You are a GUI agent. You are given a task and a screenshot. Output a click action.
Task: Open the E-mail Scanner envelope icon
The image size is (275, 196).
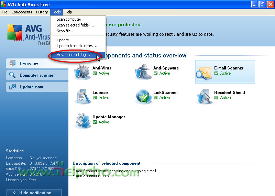(x=204, y=73)
